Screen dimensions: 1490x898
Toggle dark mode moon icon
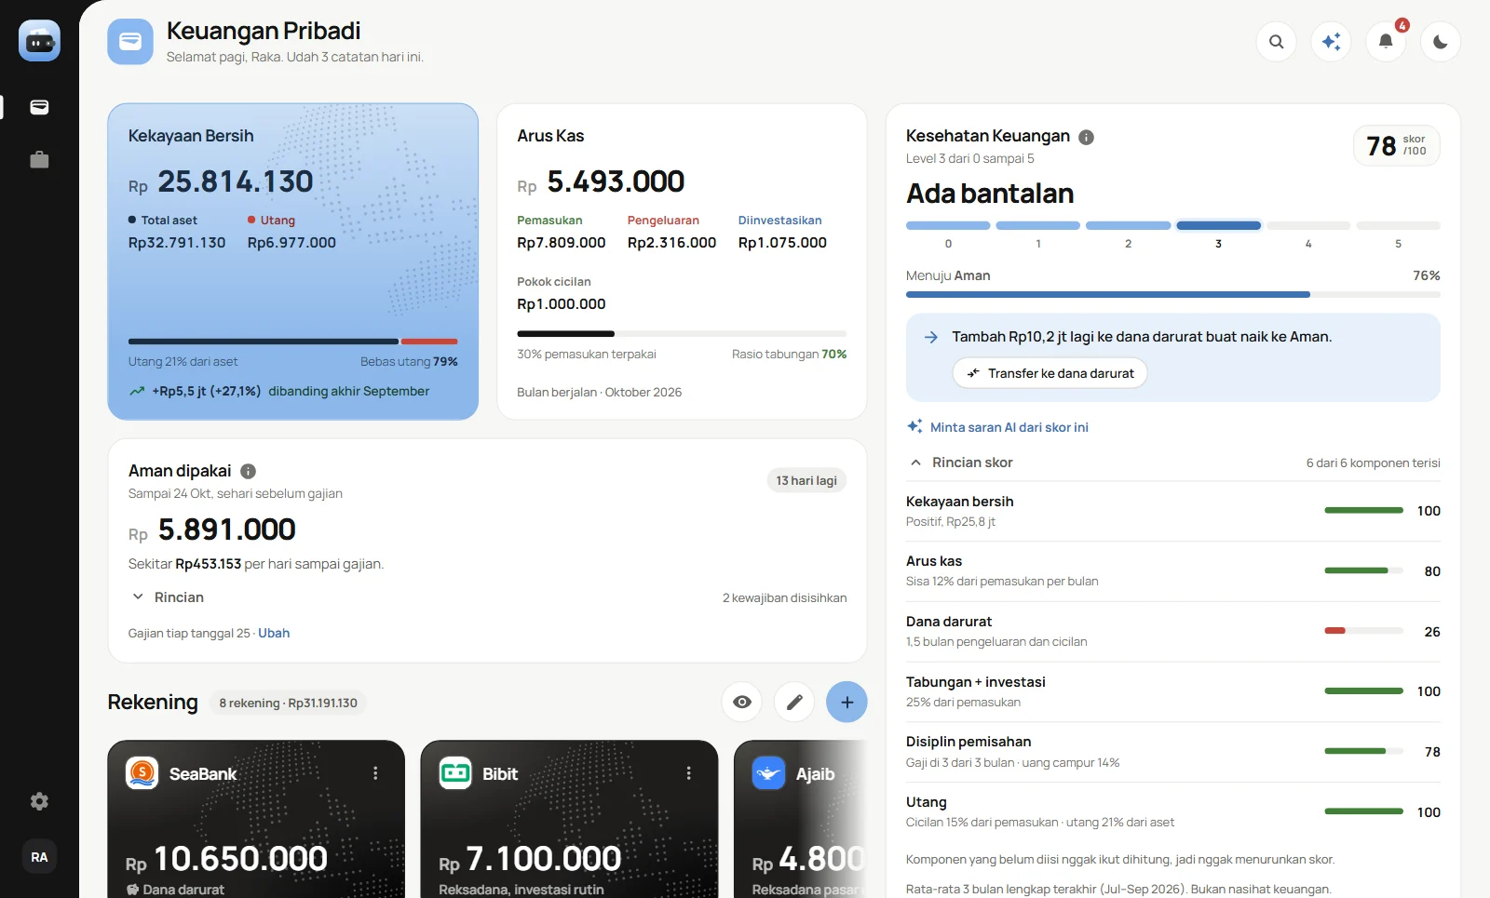(x=1441, y=42)
